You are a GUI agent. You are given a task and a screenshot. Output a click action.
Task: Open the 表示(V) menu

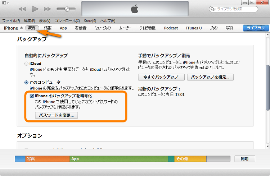click(45, 21)
